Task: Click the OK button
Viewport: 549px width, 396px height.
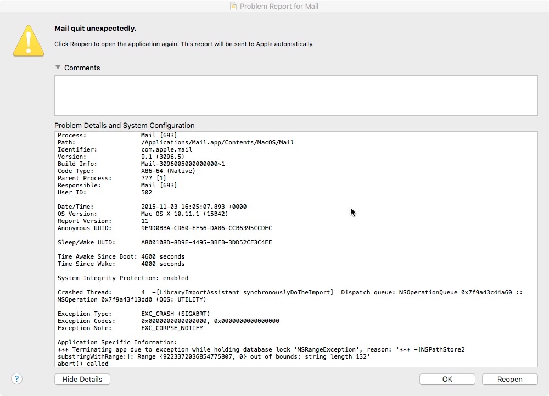Action: click(447, 379)
